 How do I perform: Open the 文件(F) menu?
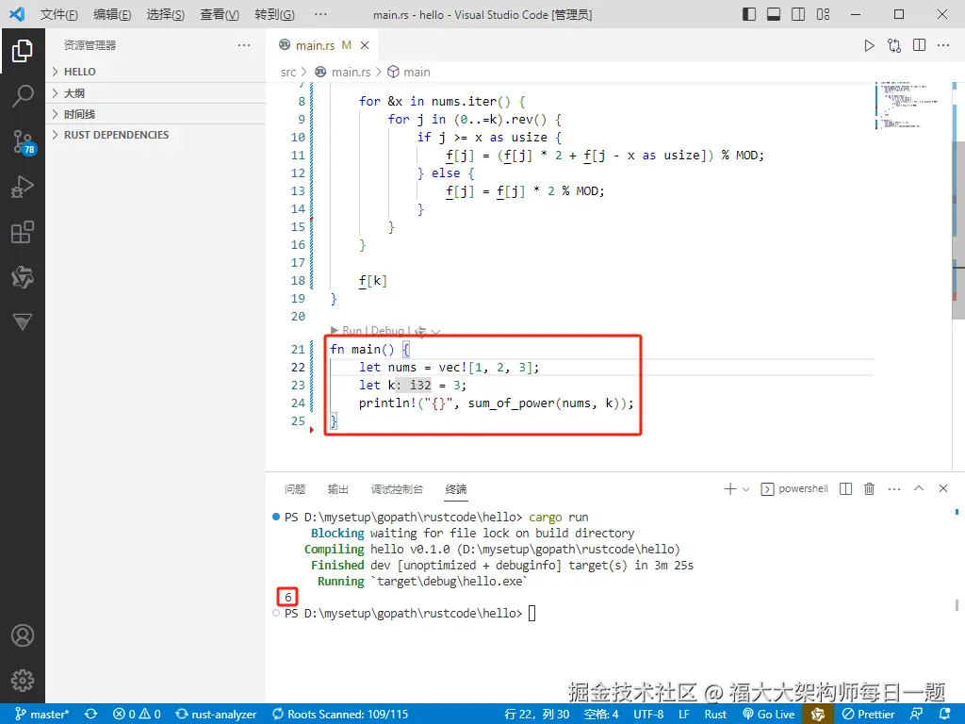(x=58, y=14)
